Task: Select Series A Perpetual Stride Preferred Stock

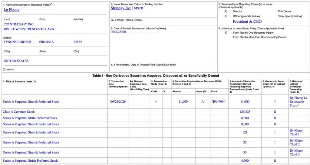Action: point(30,160)
